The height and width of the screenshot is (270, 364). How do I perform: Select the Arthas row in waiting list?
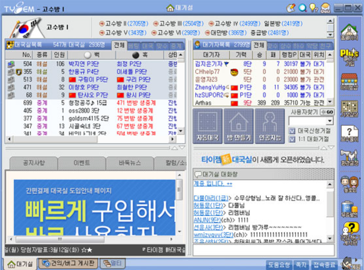point(260,103)
